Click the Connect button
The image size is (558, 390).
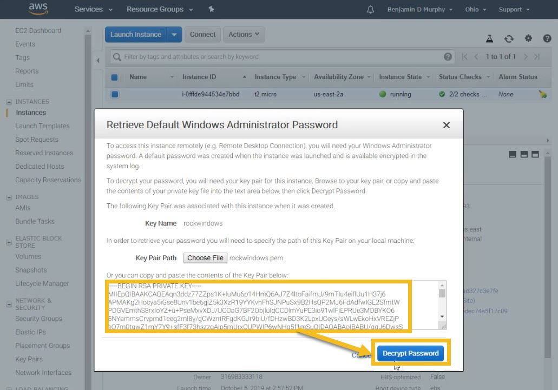202,35
